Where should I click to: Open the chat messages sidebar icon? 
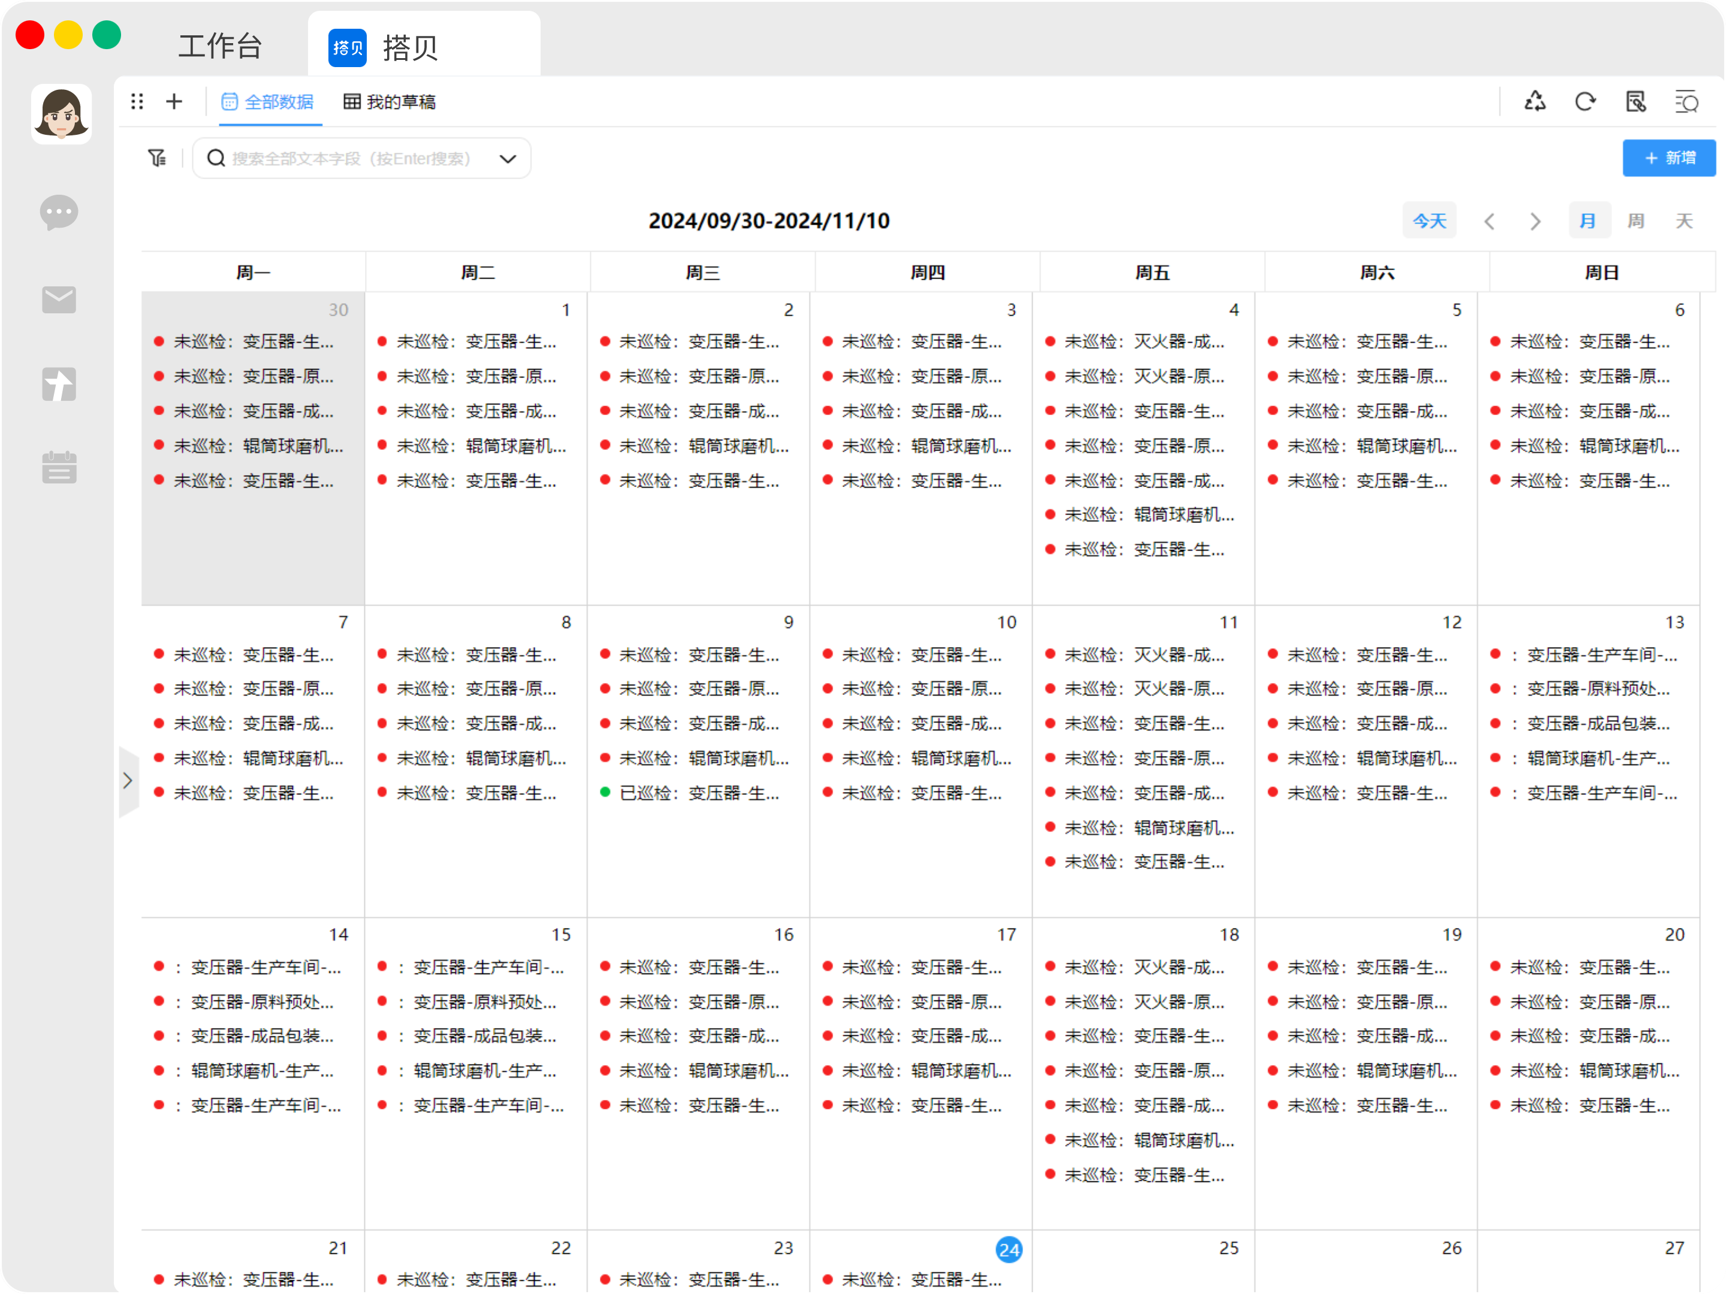(x=59, y=212)
